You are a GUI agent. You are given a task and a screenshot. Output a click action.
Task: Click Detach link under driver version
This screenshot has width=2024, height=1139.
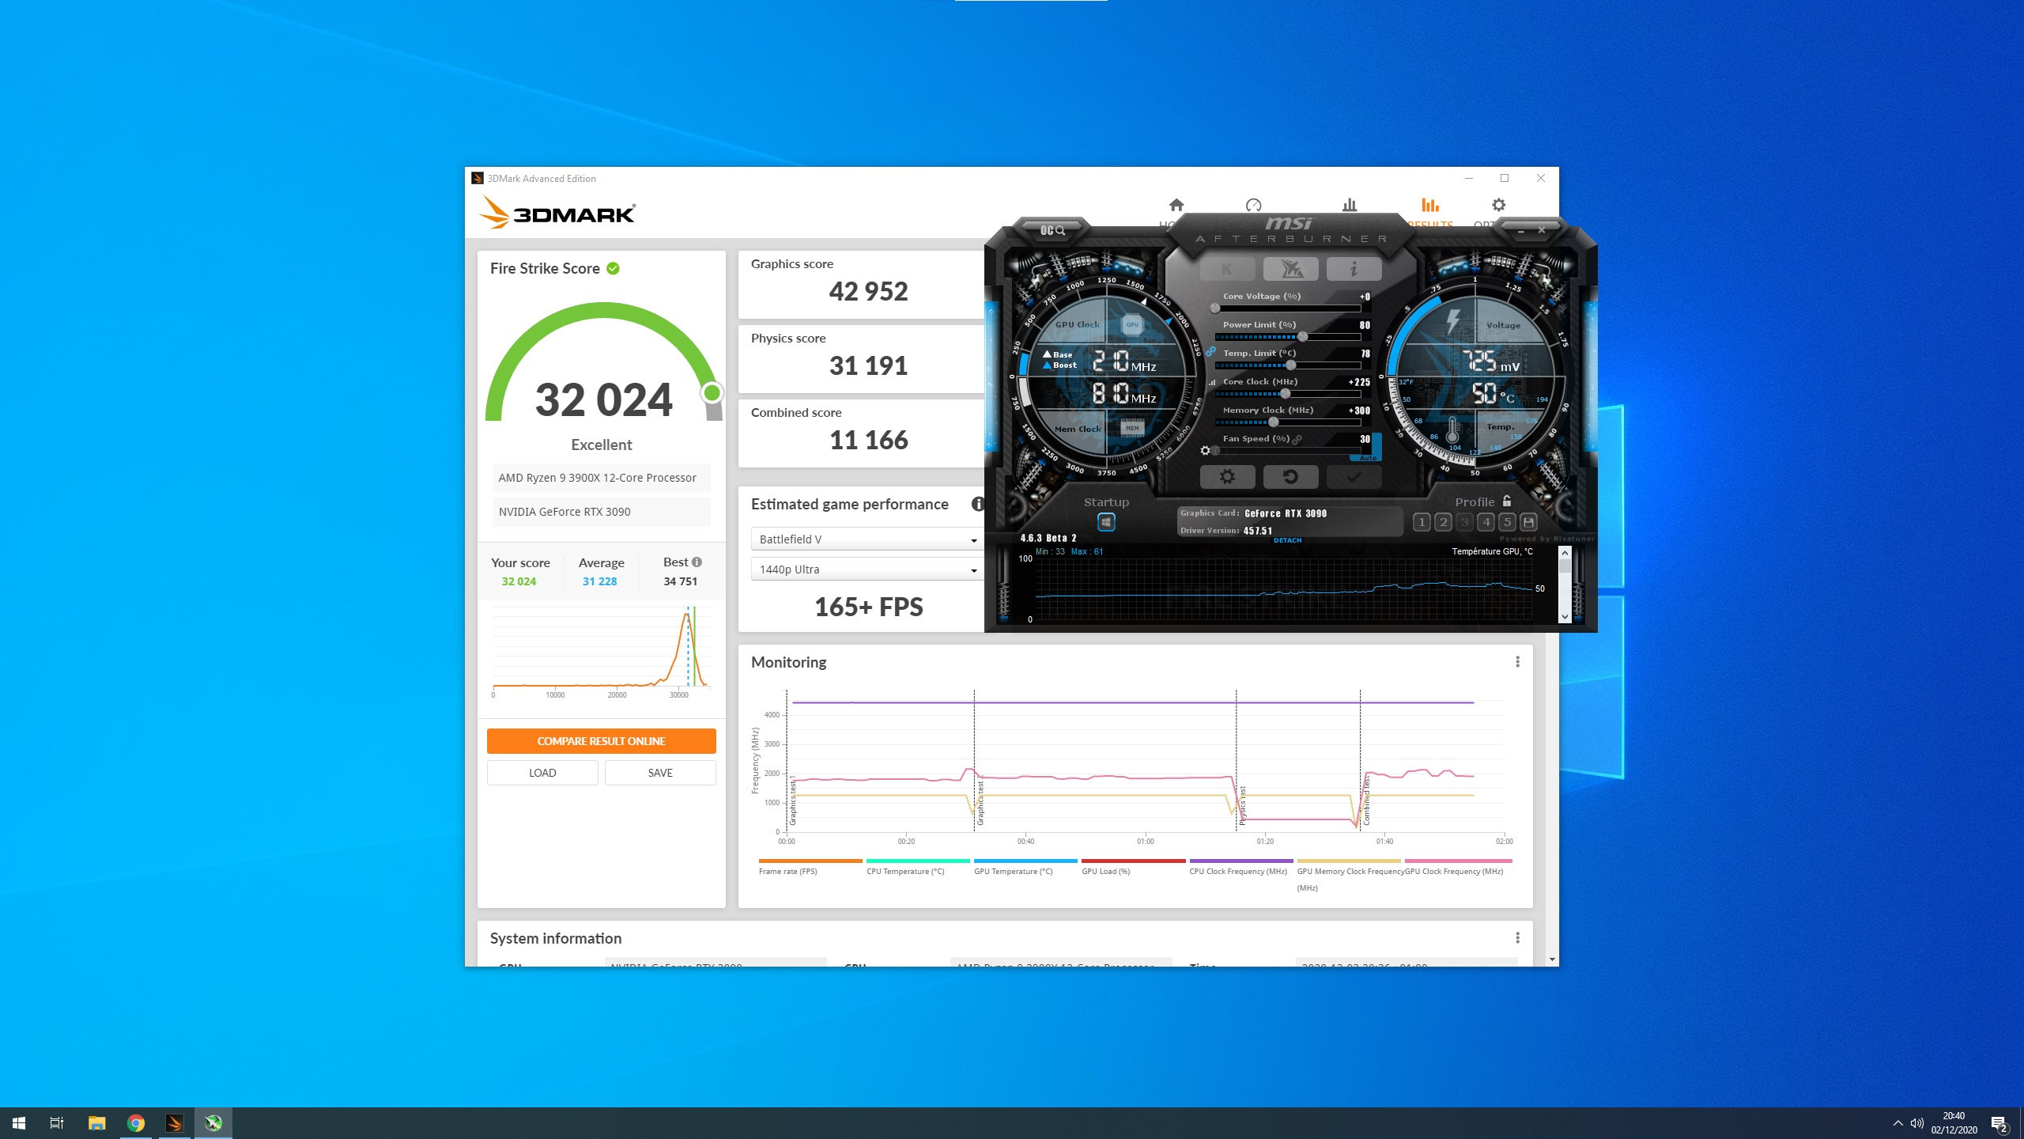[1287, 540]
